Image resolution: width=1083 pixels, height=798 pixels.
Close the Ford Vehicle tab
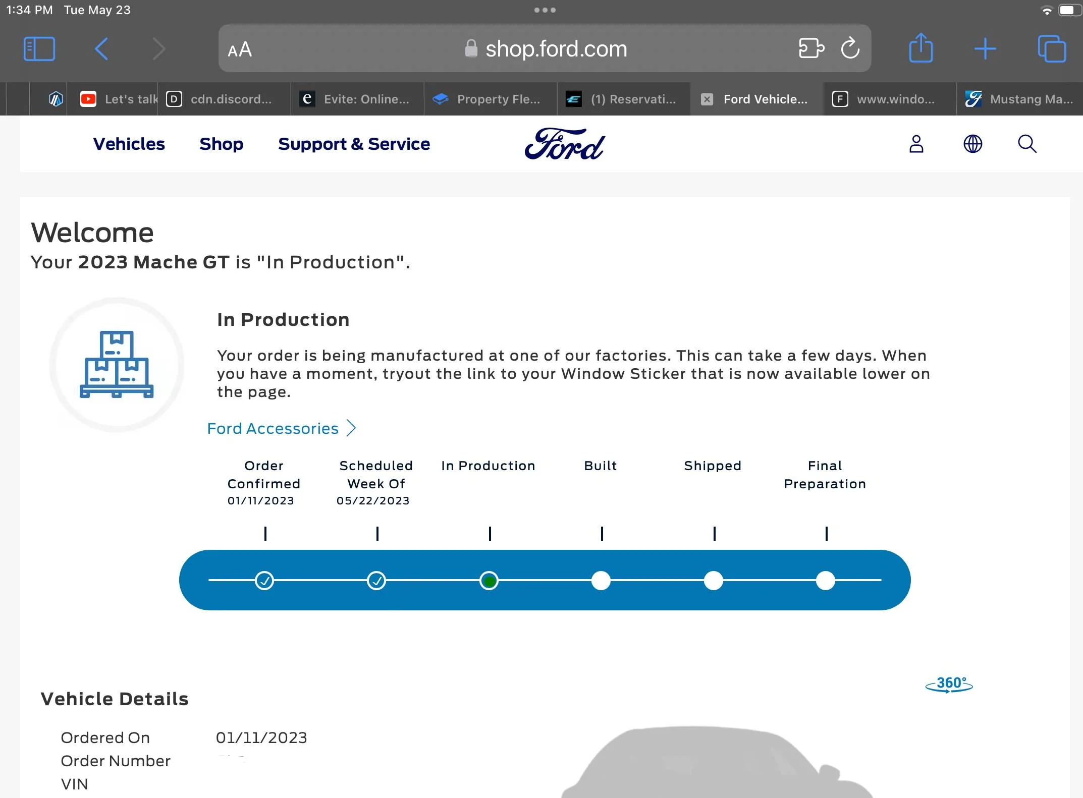click(707, 99)
